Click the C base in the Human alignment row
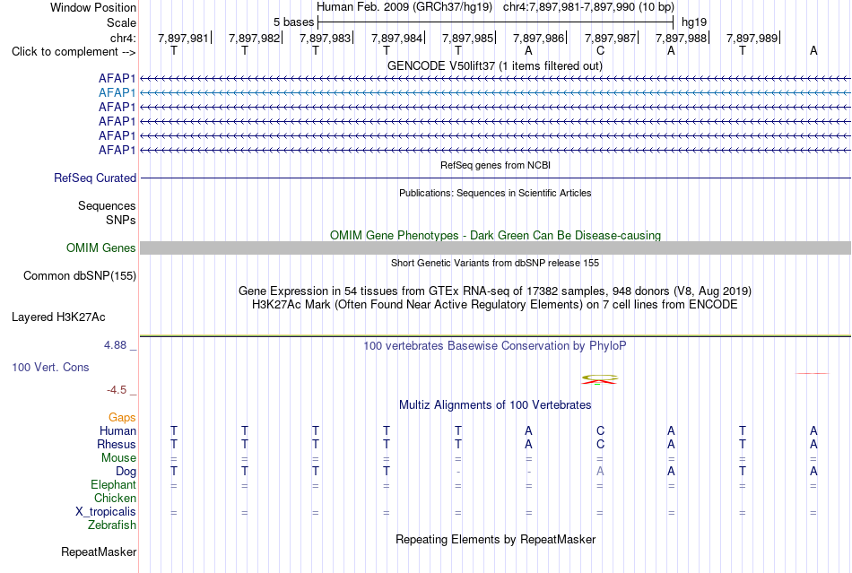The image size is (852, 573). tap(600, 430)
